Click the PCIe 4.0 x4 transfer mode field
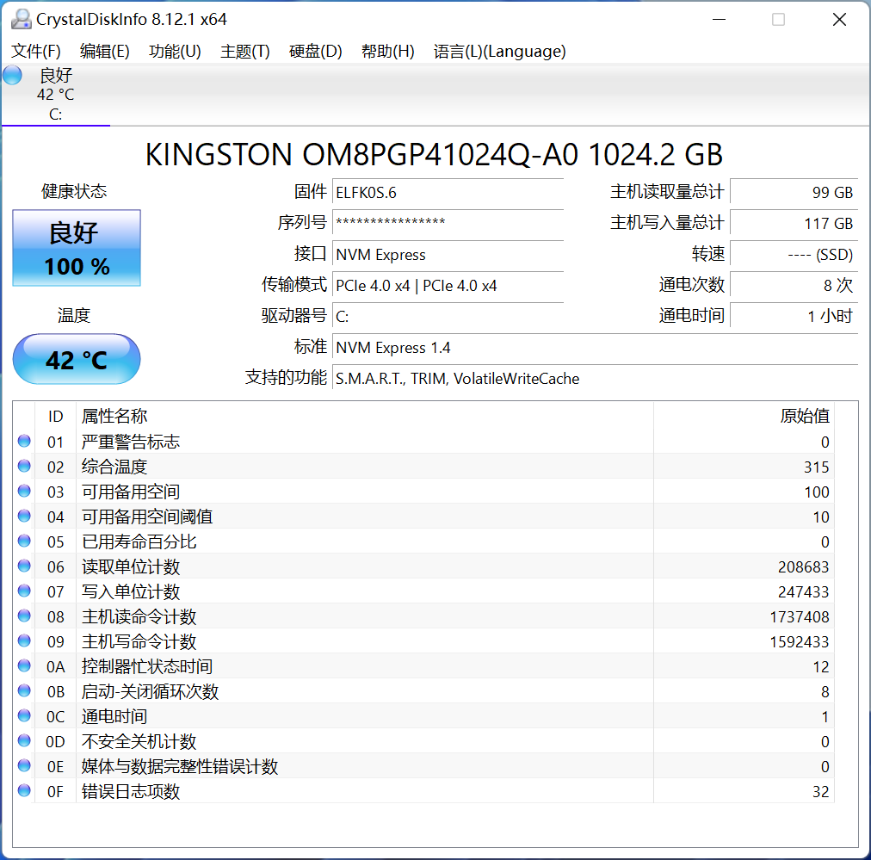Screen dimensions: 871x860 [x=448, y=286]
